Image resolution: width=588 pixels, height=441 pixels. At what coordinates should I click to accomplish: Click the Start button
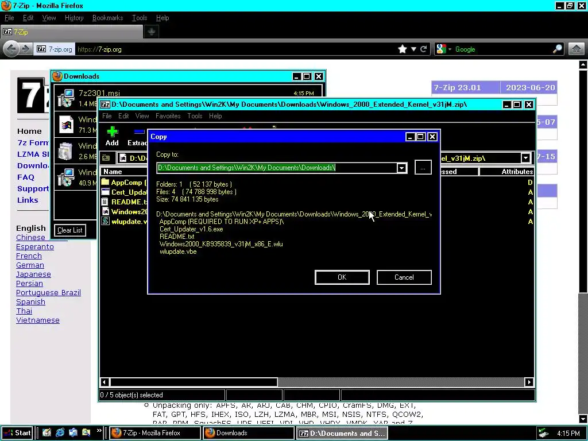17,433
